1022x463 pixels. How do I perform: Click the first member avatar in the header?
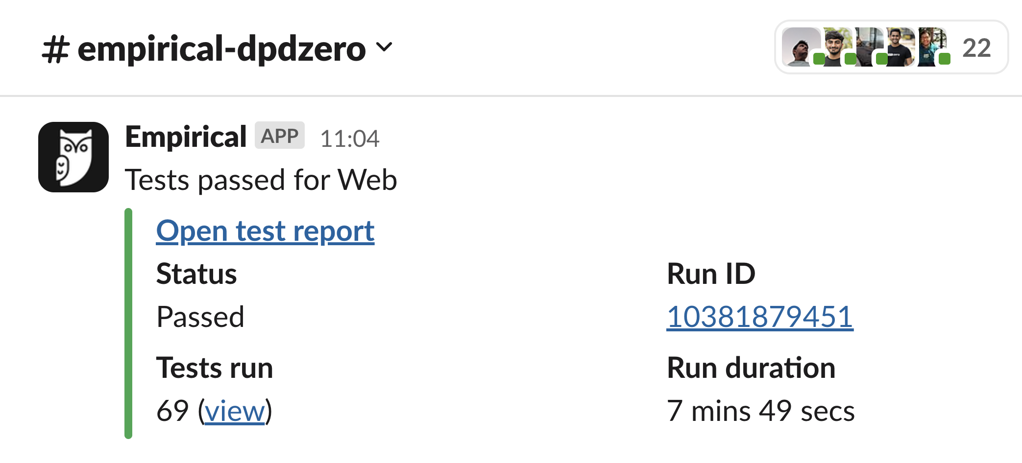[x=801, y=47]
